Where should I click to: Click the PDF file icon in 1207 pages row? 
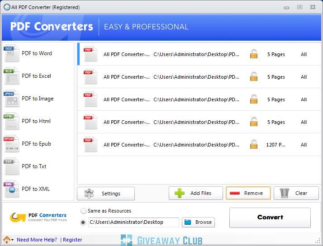coord(90,145)
